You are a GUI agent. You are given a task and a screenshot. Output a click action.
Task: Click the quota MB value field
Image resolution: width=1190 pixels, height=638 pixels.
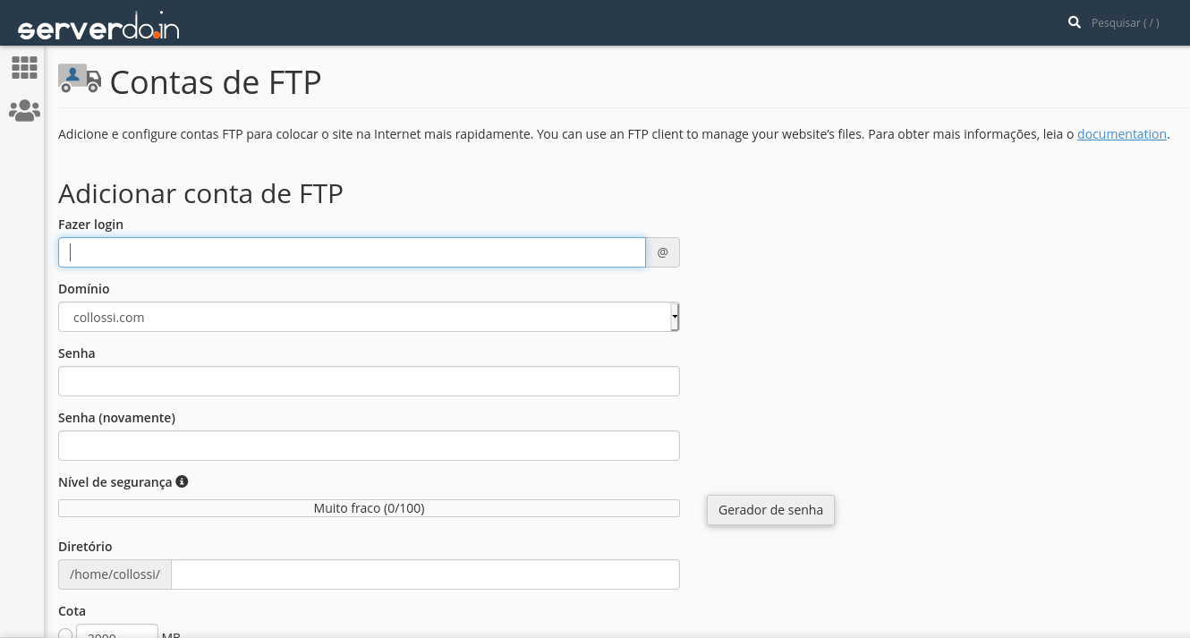[x=117, y=632]
